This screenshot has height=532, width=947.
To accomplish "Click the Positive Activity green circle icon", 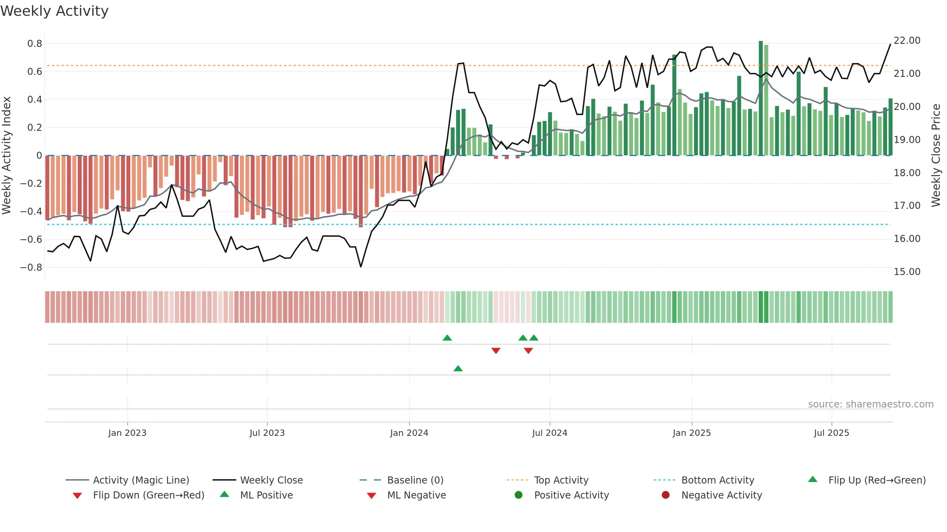I will [x=518, y=495].
